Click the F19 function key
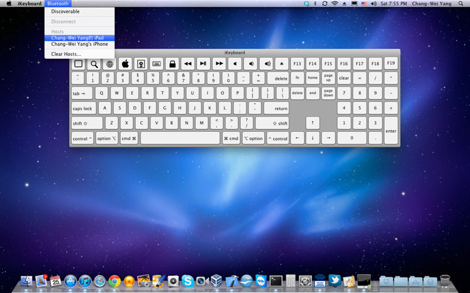This screenshot has height=293, width=470. (x=391, y=63)
